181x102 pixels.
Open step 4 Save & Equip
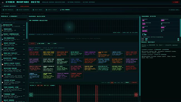pos(51,10)
